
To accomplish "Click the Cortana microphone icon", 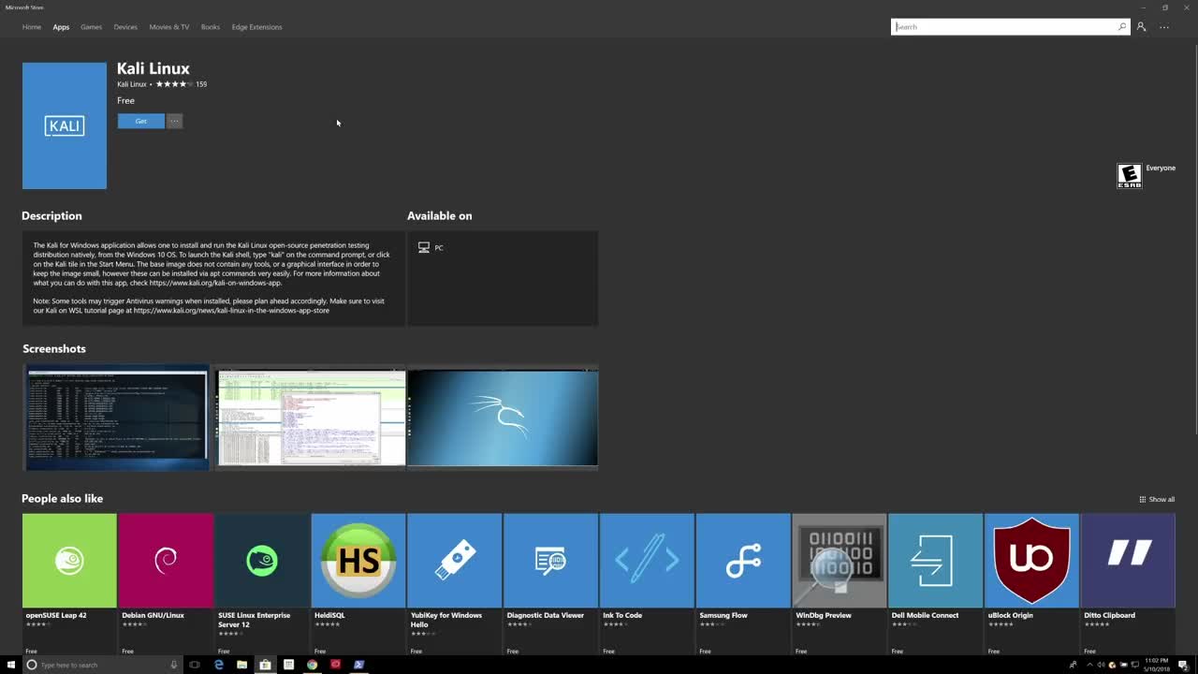I will point(173,665).
